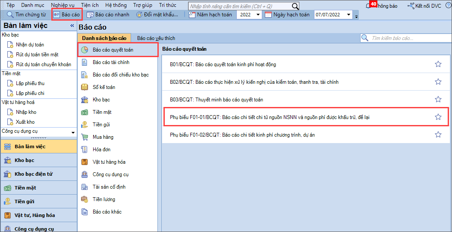Select Bàn làm việc in navigation pane

(x=39, y=147)
